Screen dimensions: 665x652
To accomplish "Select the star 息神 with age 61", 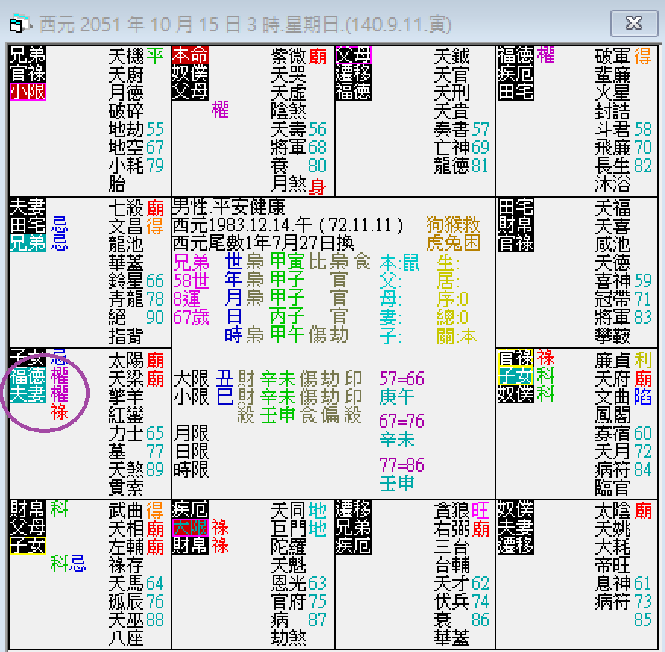I will [613, 583].
